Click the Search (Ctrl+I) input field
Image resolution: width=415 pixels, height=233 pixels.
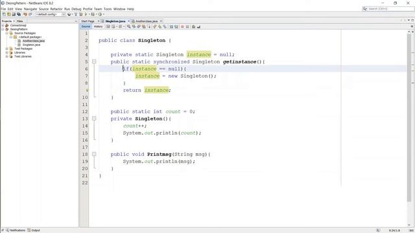388,9
